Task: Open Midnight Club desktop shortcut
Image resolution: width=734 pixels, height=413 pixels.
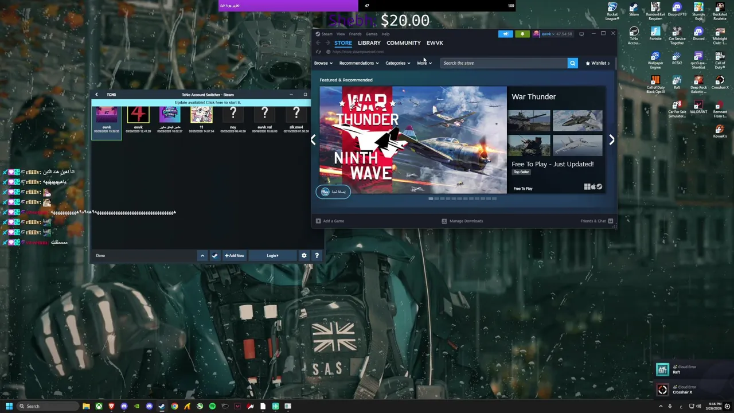Action: pyautogui.click(x=720, y=36)
